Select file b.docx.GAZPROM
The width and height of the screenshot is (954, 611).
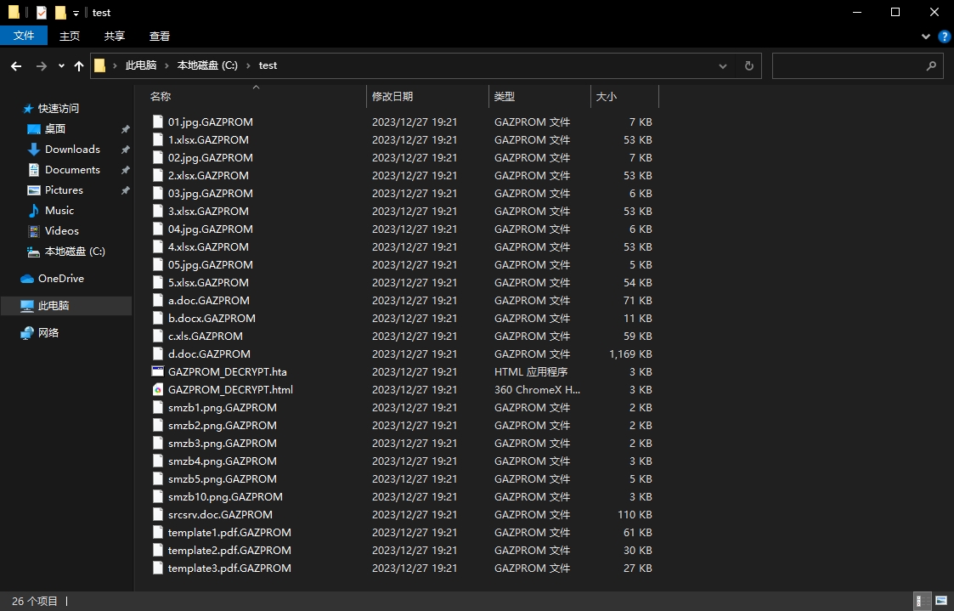coord(212,318)
